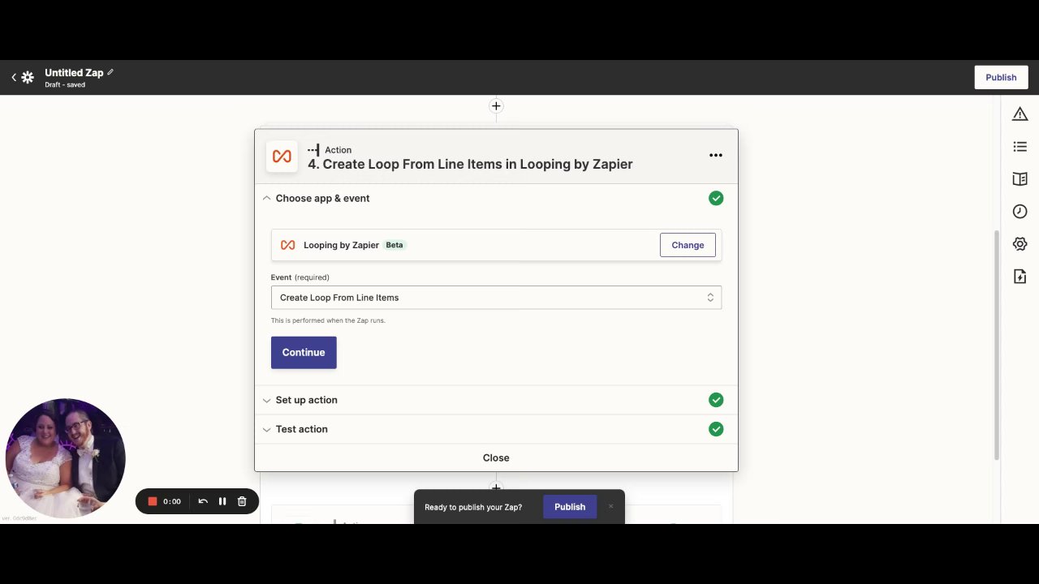Click Set up action green checkmark
The height and width of the screenshot is (584, 1039).
point(716,400)
